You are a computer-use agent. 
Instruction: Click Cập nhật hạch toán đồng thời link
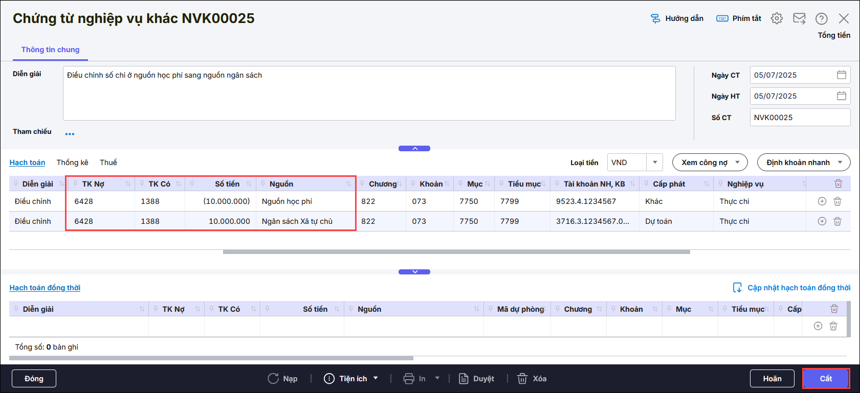coord(798,288)
